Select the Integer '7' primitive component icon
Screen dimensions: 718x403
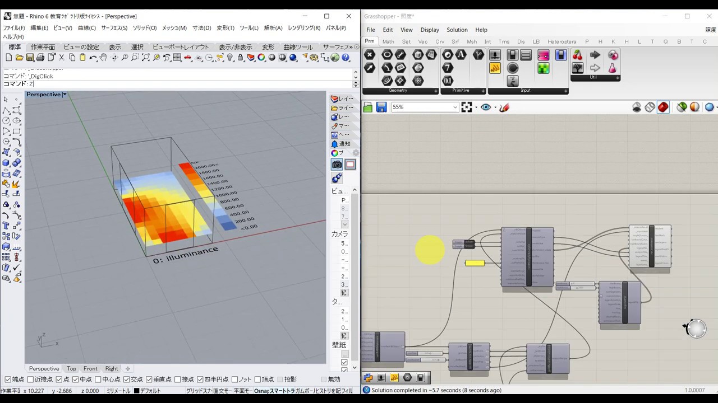click(x=448, y=68)
